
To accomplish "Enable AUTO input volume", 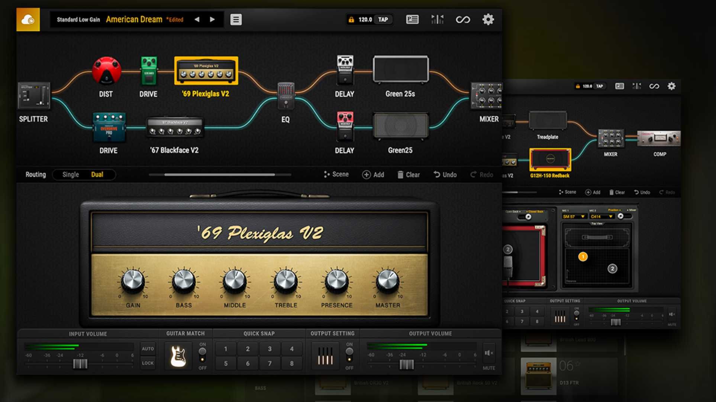I will point(148,348).
